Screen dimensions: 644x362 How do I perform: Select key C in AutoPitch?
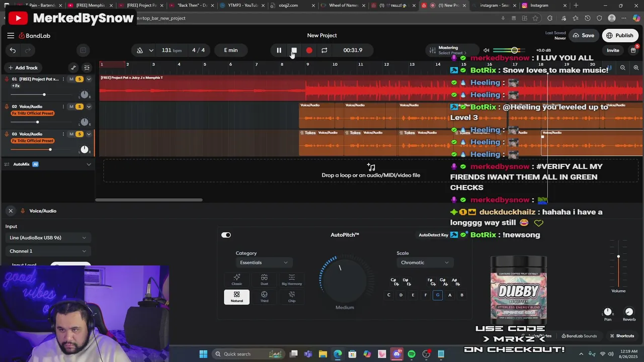pos(388,295)
